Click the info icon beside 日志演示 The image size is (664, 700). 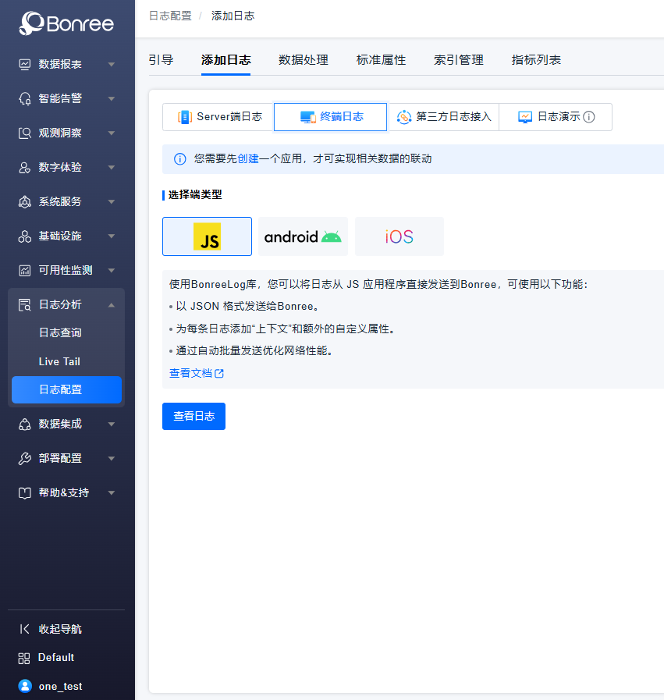tap(589, 117)
